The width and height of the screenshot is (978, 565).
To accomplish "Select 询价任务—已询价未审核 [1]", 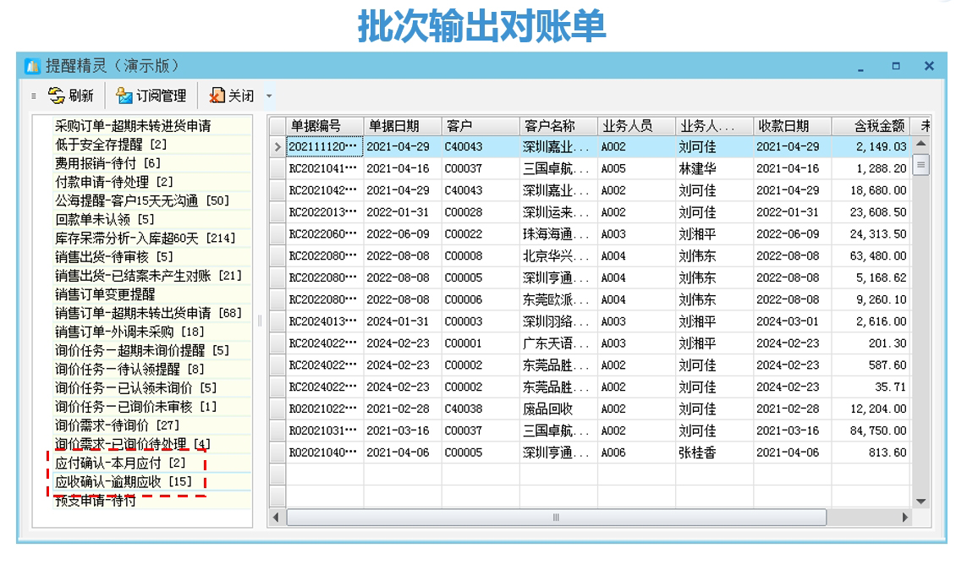I will (x=135, y=407).
